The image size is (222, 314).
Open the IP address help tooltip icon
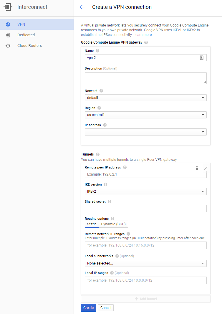[105, 125]
